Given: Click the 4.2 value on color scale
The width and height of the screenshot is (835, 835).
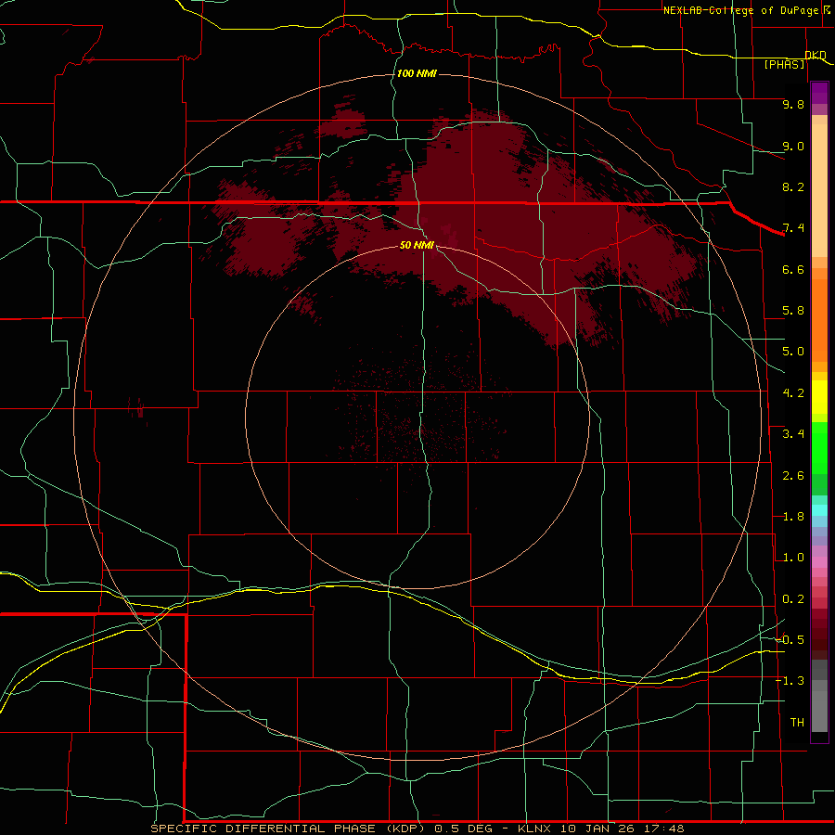Looking at the screenshot, I should pyautogui.click(x=793, y=393).
